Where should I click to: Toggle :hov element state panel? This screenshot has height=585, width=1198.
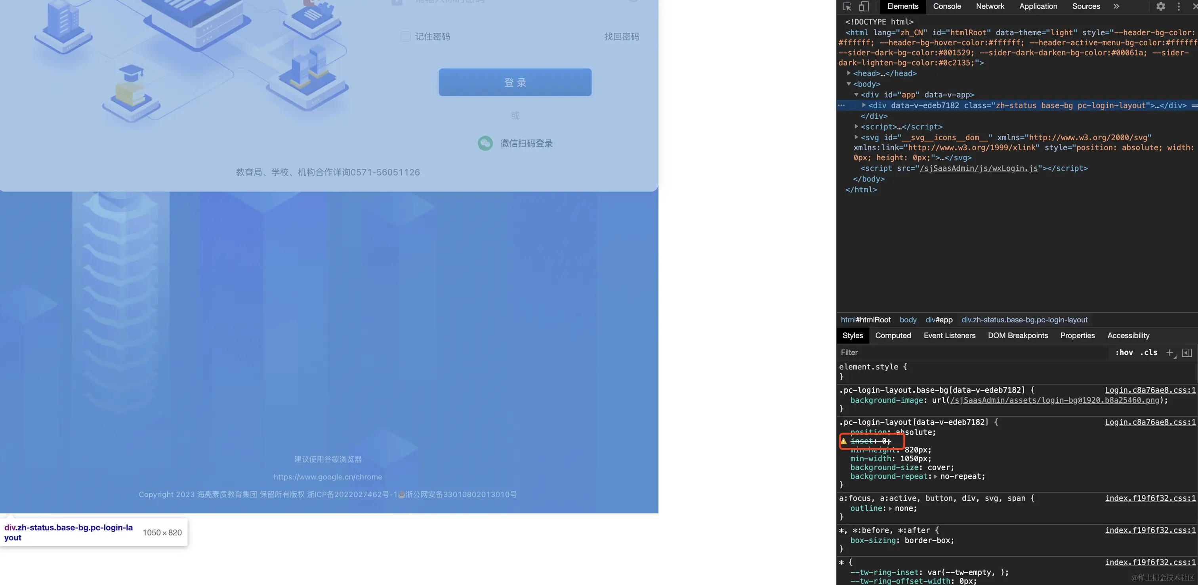[x=1124, y=352]
